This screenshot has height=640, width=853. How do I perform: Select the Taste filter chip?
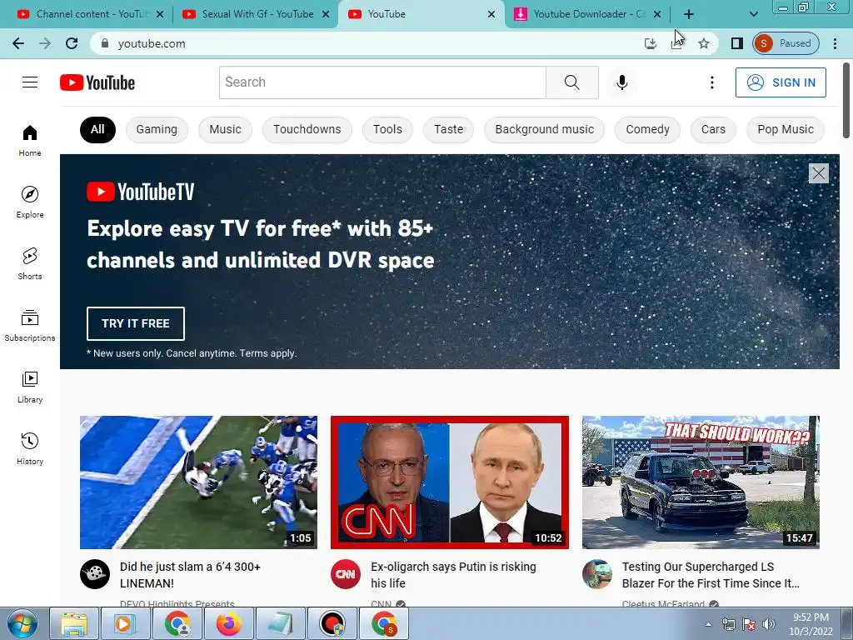point(448,129)
